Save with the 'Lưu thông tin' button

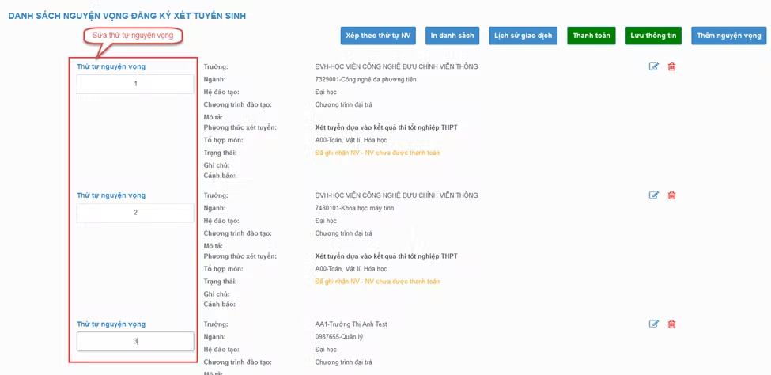pyautogui.click(x=653, y=36)
